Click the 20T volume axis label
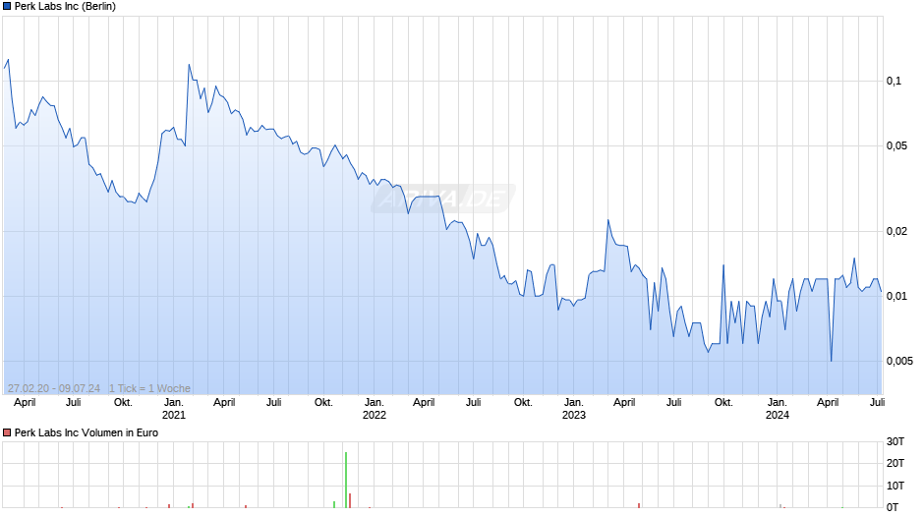 coord(895,463)
